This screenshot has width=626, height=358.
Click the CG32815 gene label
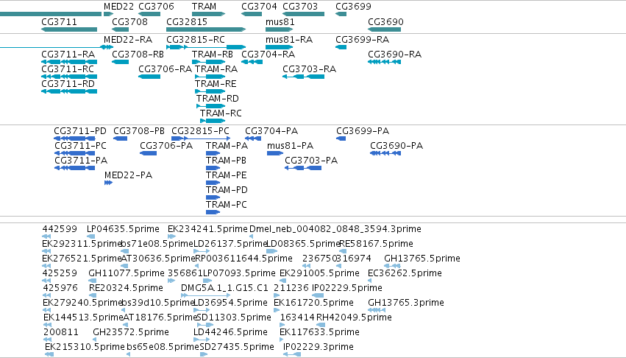pos(187,22)
